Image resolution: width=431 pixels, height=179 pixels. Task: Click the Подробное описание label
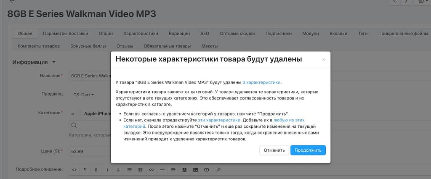pos(39,169)
